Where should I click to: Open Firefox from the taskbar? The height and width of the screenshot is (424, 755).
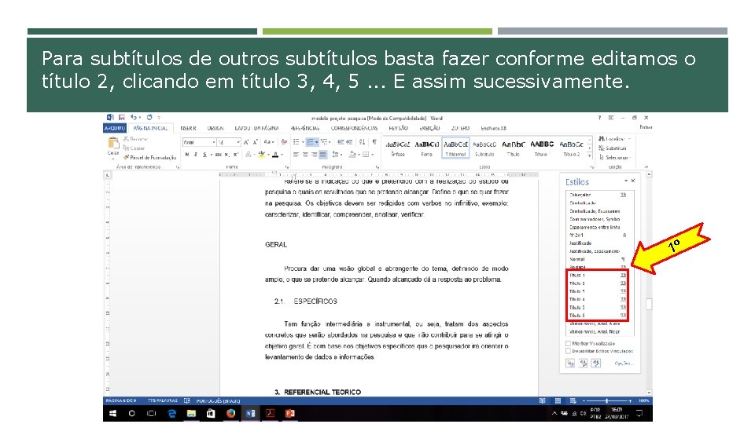click(230, 414)
